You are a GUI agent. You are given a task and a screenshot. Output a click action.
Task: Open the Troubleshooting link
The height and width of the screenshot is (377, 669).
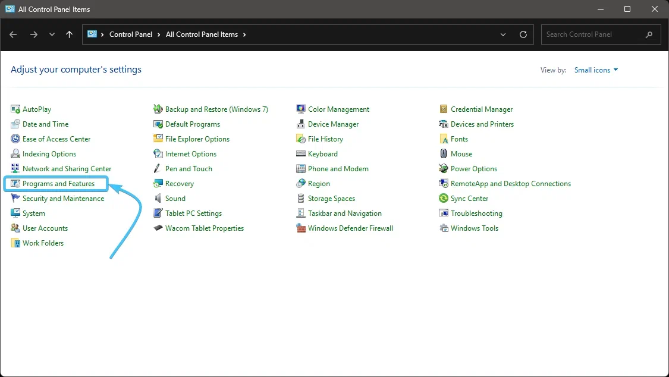pyautogui.click(x=476, y=213)
